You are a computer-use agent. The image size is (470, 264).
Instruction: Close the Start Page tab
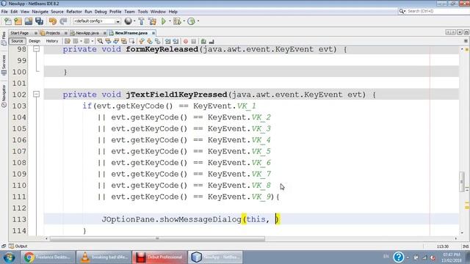[x=36, y=33]
